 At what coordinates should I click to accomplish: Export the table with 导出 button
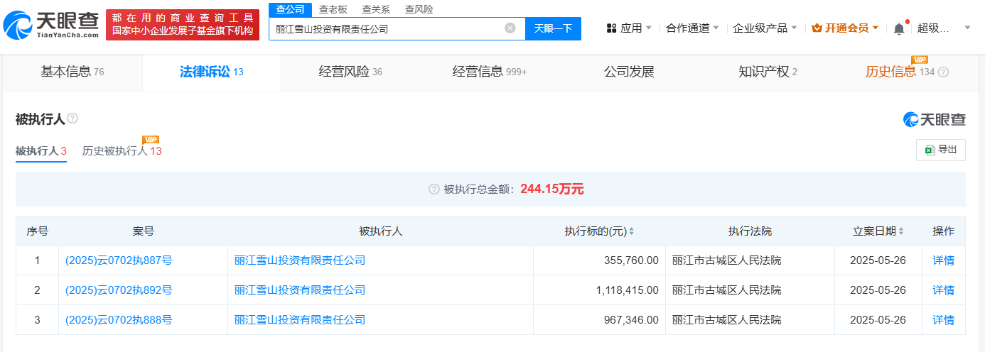(941, 150)
